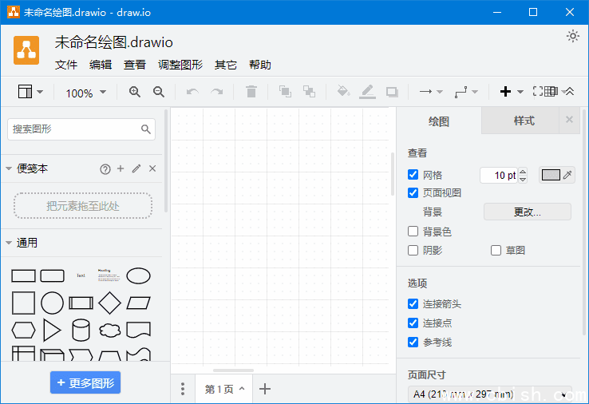Add a new page with plus icon
The height and width of the screenshot is (404, 589).
click(266, 389)
